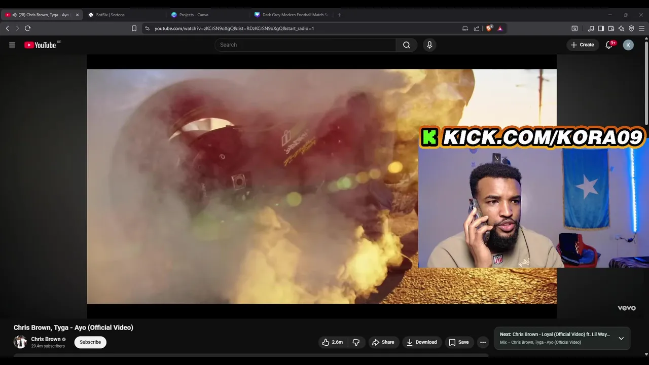
Task: Open a new browser tab
Action: point(339,15)
